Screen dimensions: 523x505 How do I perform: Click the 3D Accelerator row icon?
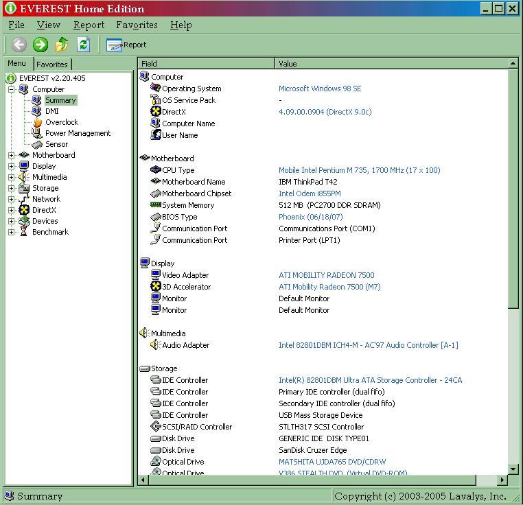click(x=155, y=286)
